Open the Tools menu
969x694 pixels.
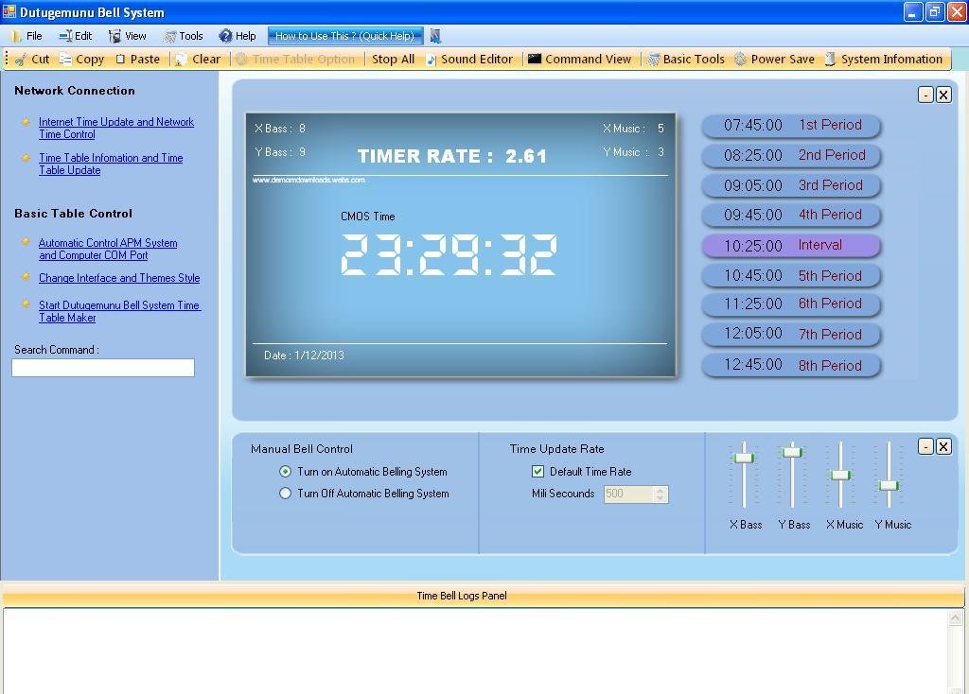[183, 36]
